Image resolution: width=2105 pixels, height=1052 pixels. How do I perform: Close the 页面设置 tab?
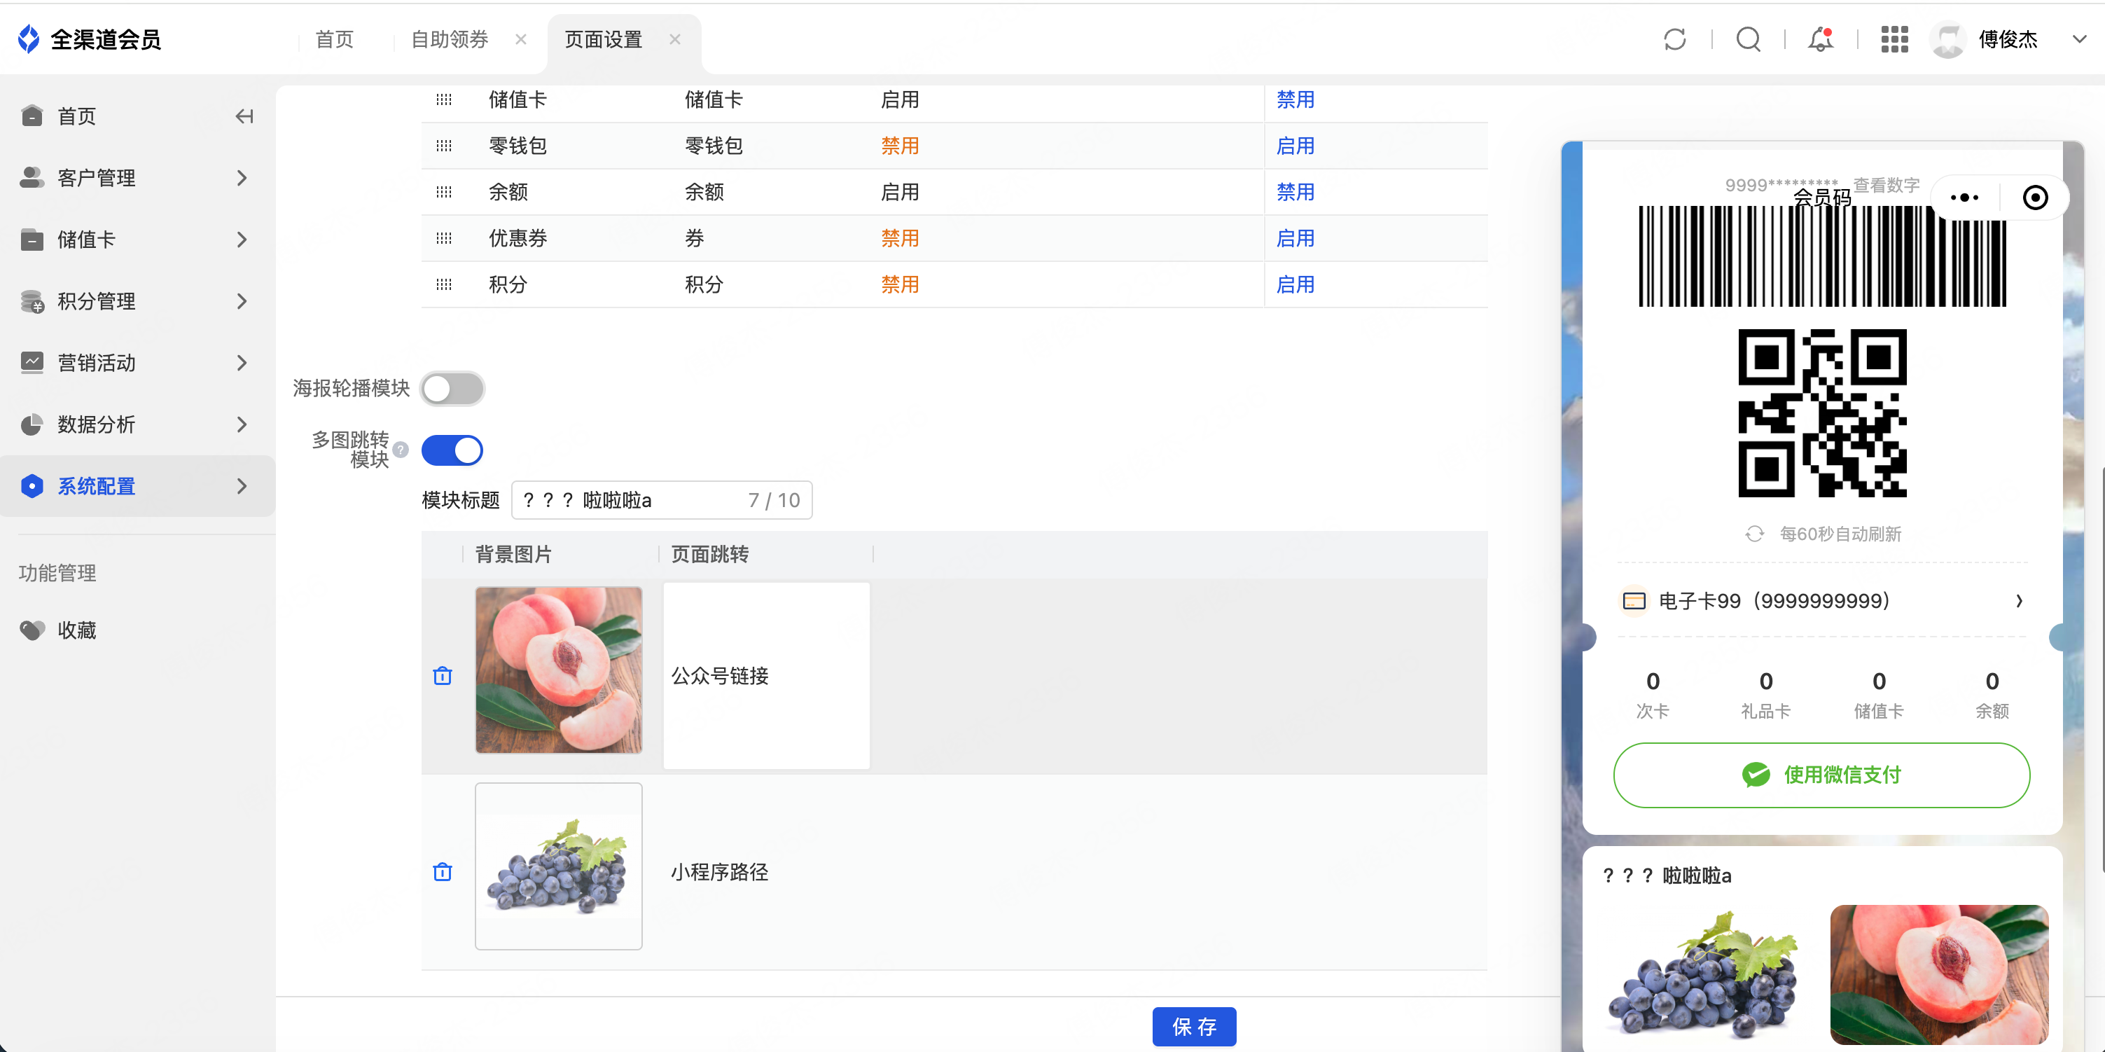[x=675, y=39]
